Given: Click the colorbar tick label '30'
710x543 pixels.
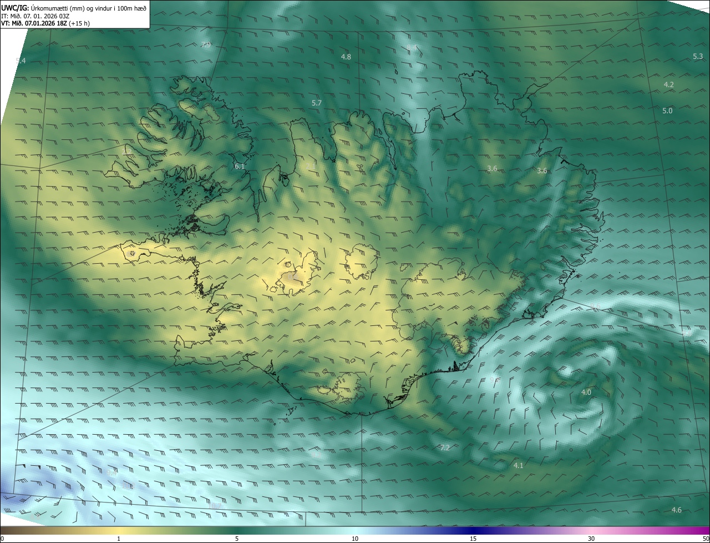Looking at the screenshot, I should (591, 539).
